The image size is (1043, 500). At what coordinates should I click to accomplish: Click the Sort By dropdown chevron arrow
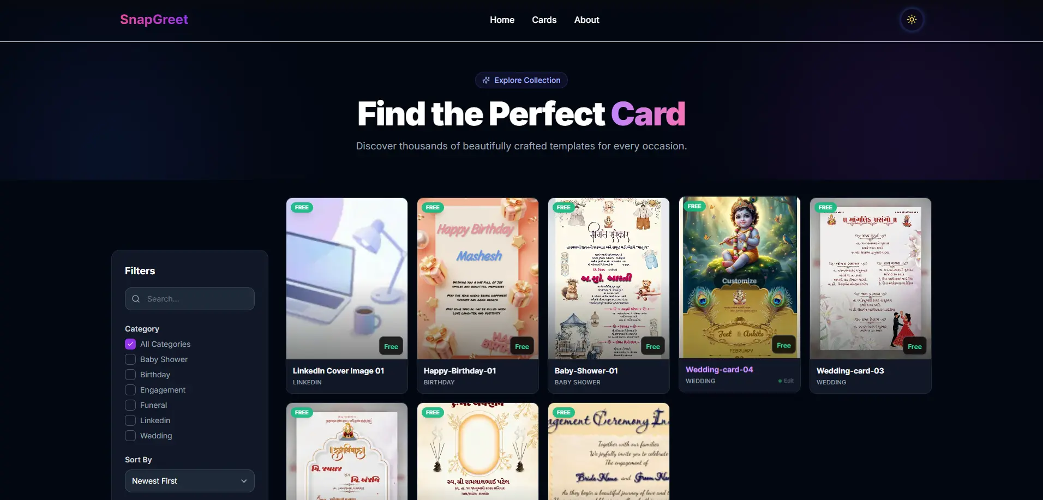[244, 481]
